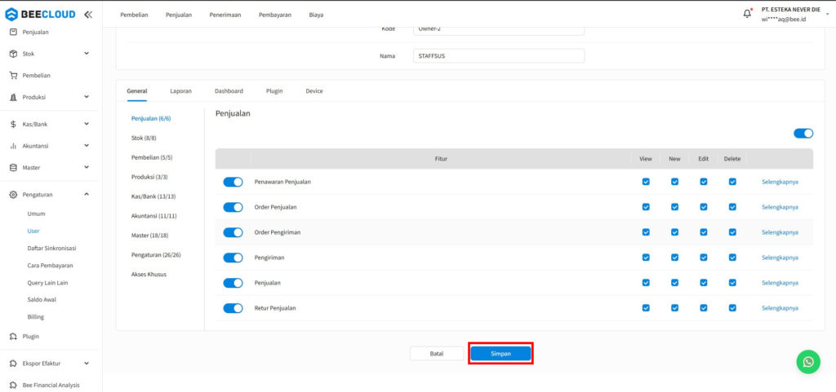Click the notification bell icon

[747, 14]
